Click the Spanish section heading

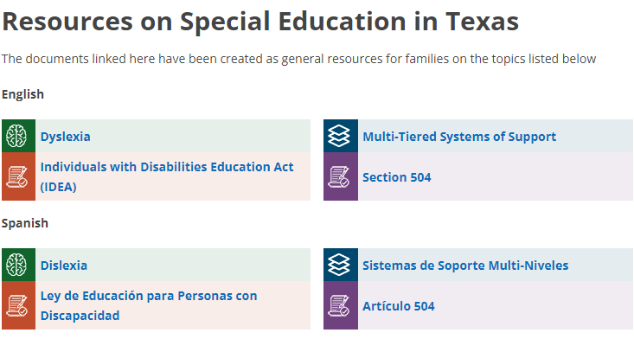pyautogui.click(x=25, y=223)
